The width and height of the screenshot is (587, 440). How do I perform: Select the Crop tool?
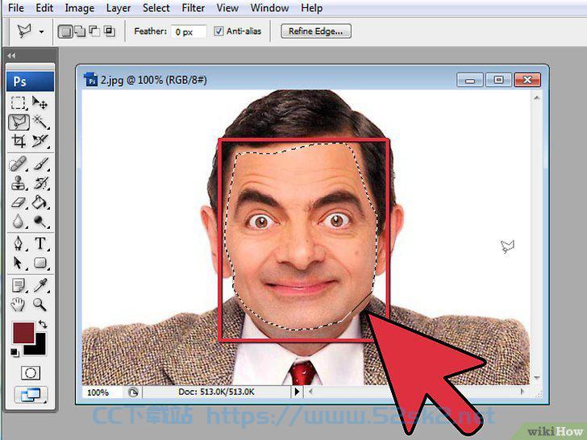click(x=19, y=141)
